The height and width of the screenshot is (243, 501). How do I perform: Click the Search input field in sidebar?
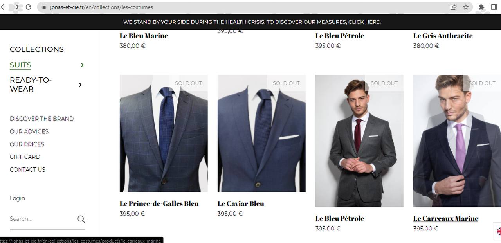(x=41, y=219)
